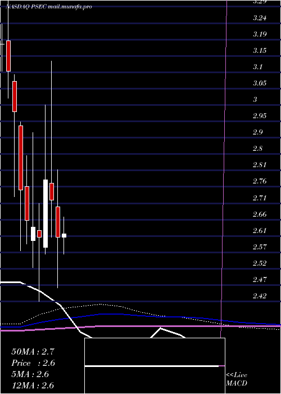Image resolution: width=281 pixels, height=394 pixels.
Task: Select the 3.15 price axis label
Action: [260, 51]
